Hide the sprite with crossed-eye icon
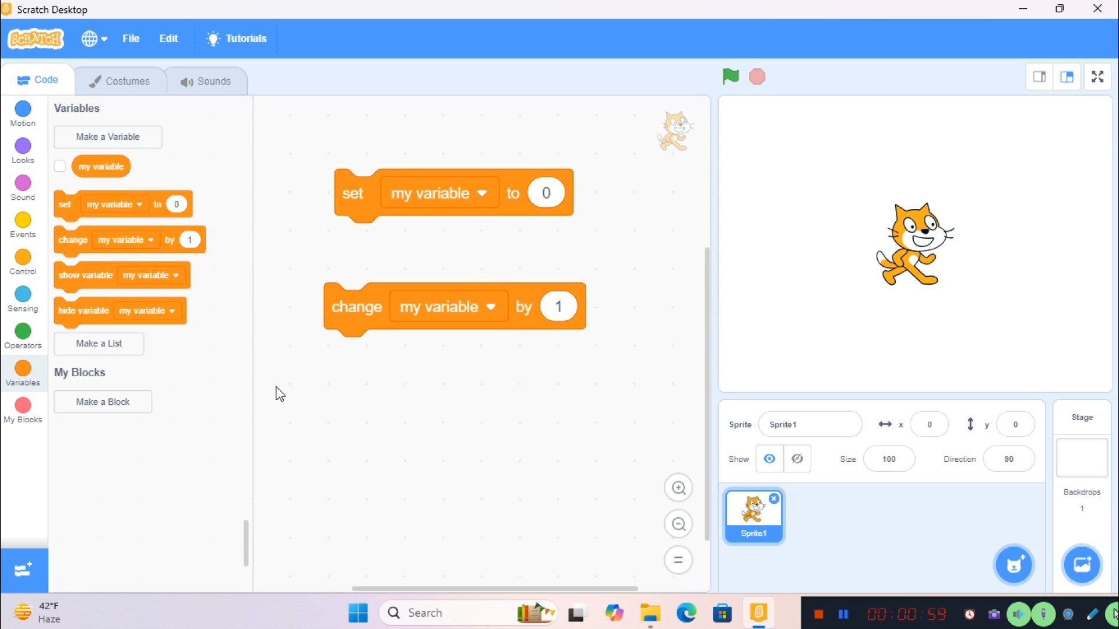1119x629 pixels. click(x=797, y=459)
